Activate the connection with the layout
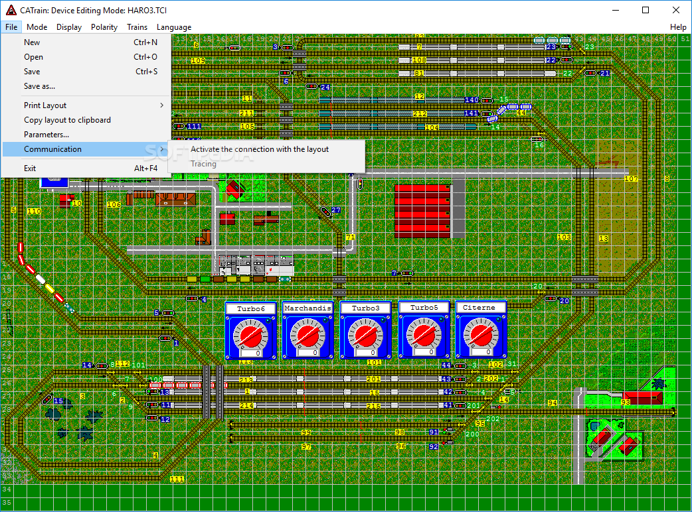692x512 pixels. (x=266, y=149)
